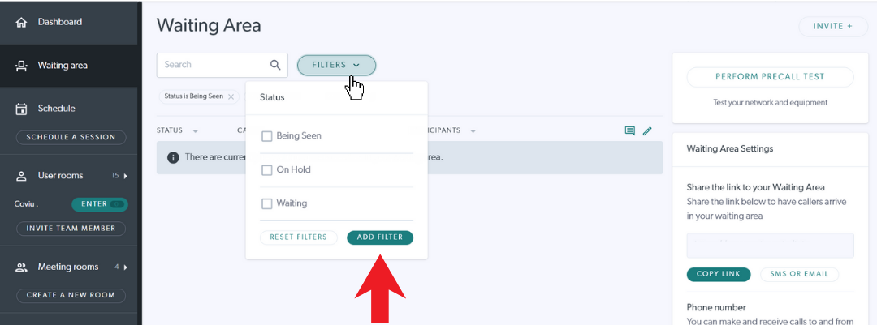
Task: Click the Schedule calendar icon
Action: coord(21,109)
